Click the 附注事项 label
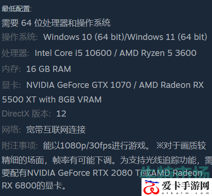Image resolution: width=212 pixels, height=196 pixels. (x=20, y=146)
